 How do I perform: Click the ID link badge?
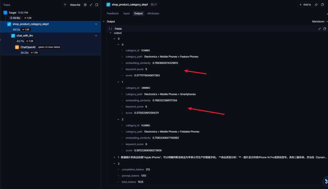point(153,5)
